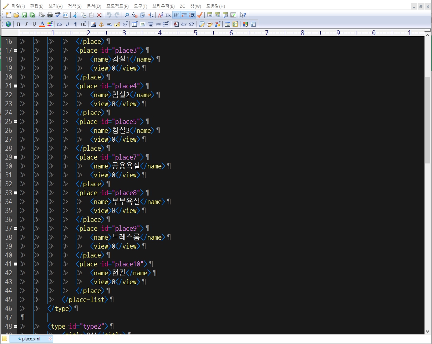
Task: Collapse the place9 block at line 37
Action: pyautogui.click(x=15, y=228)
